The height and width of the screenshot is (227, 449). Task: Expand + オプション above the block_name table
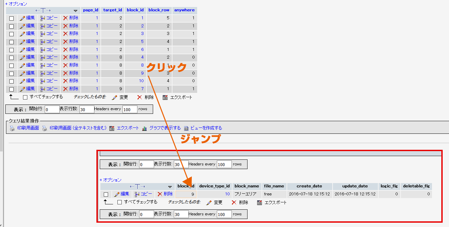click(110, 180)
